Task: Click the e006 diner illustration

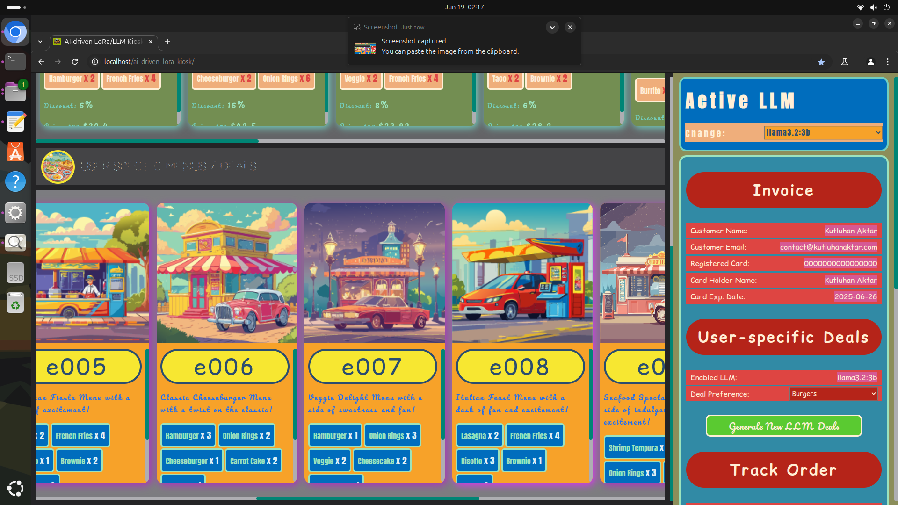Action: (227, 273)
